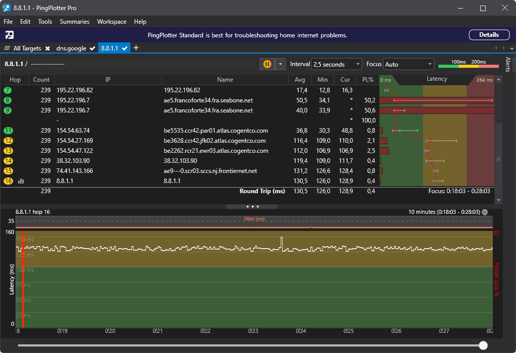Add a new target tab with plus icon
Viewport: 516px width, 353px height.
(136, 48)
